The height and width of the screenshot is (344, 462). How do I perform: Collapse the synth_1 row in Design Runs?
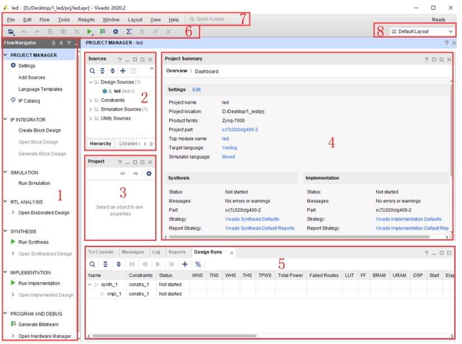pyautogui.click(x=90, y=285)
